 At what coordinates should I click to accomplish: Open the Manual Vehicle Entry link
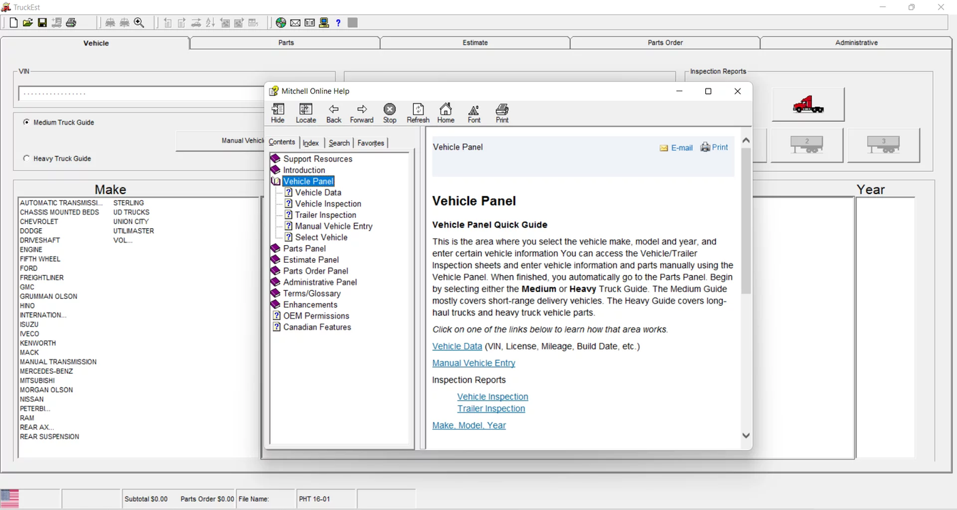pos(473,362)
